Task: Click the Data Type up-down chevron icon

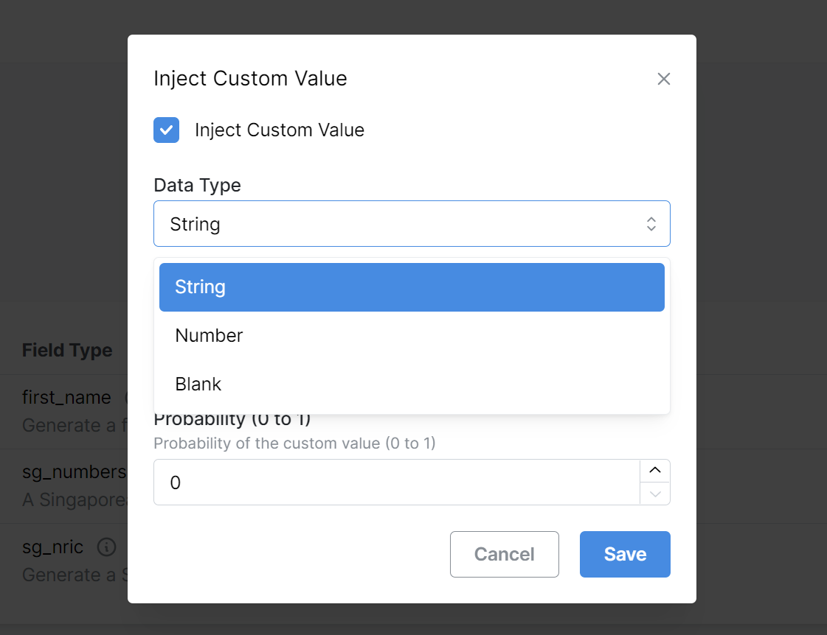Action: pos(651,224)
